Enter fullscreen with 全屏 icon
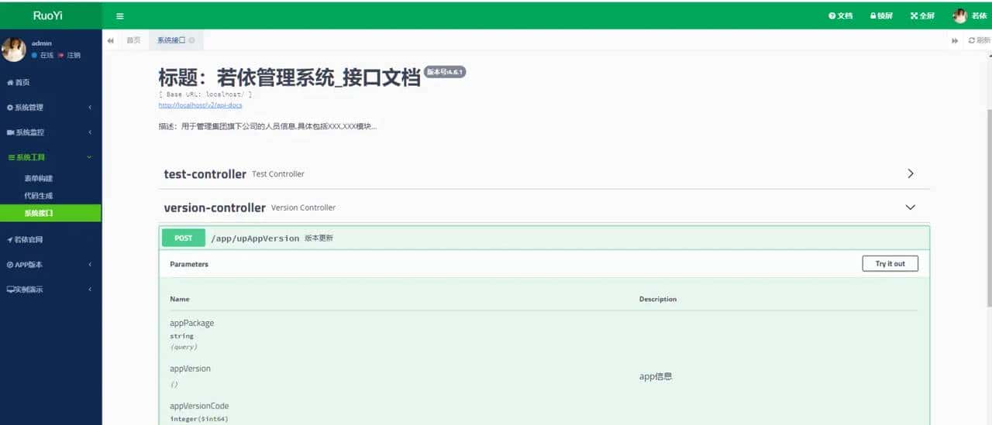 (x=922, y=15)
